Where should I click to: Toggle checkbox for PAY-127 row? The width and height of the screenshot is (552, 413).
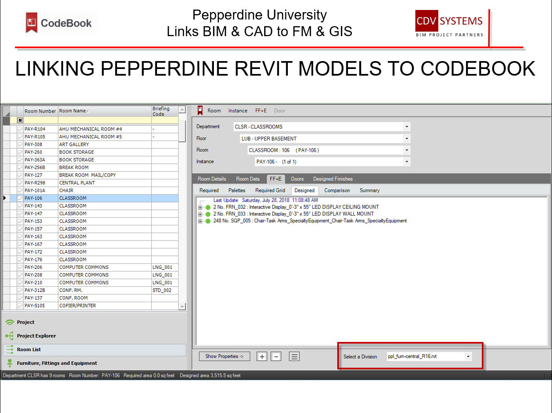point(20,175)
